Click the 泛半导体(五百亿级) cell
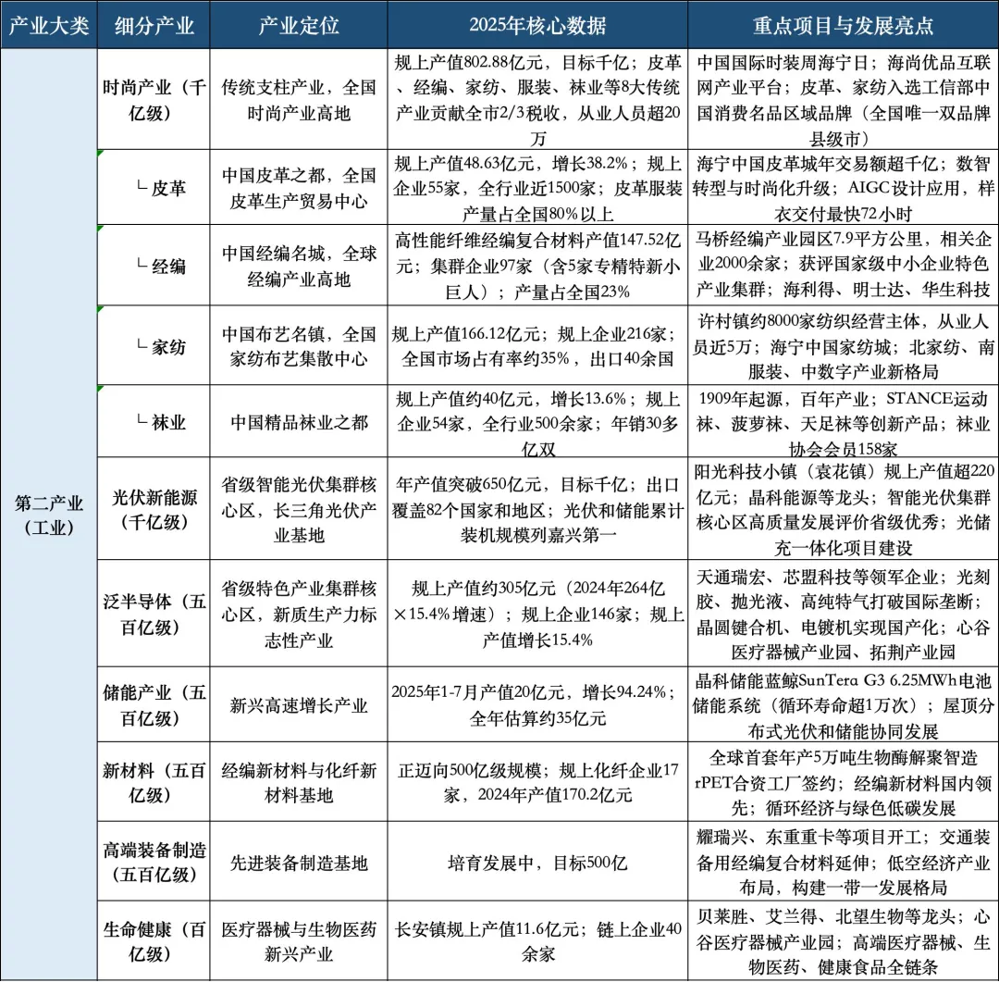 tap(154, 614)
